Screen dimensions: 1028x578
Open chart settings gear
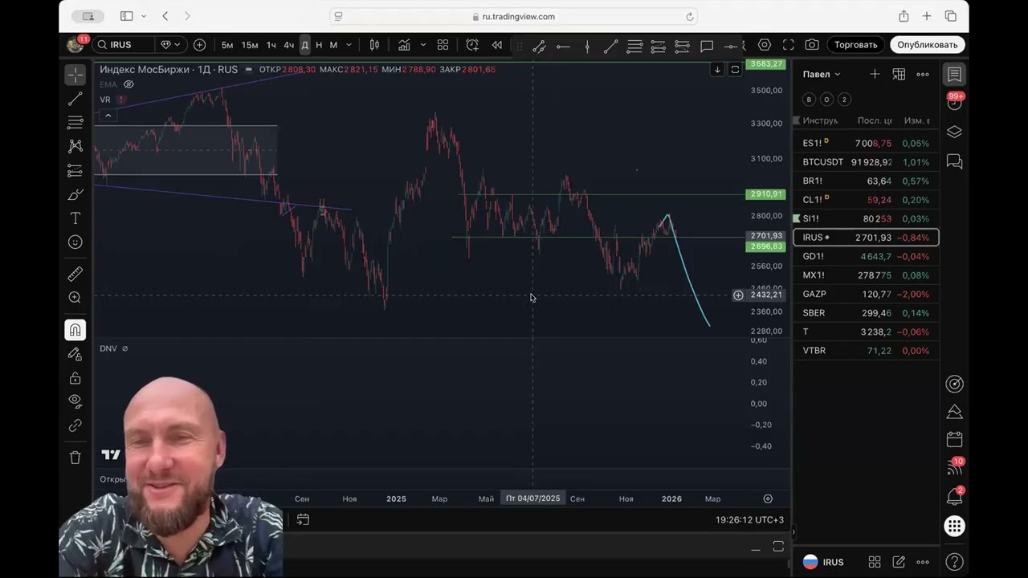(x=765, y=45)
